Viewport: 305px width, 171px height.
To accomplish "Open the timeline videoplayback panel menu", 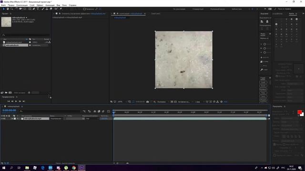I will click(x=22, y=106).
